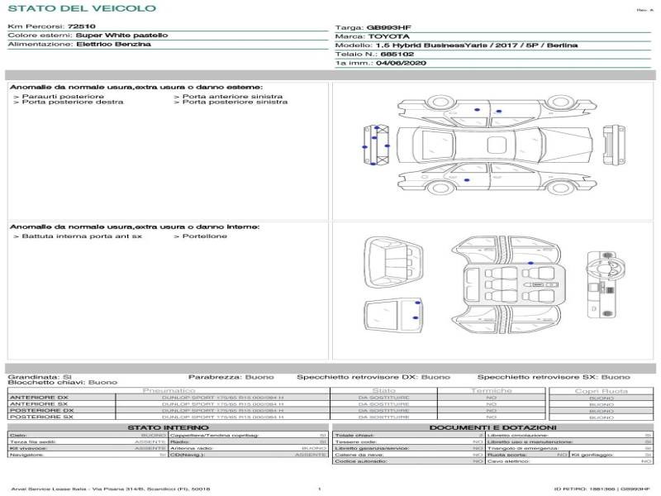
Task: Select the "POSTERIORE DX" tyre row label
Action: pos(42,410)
